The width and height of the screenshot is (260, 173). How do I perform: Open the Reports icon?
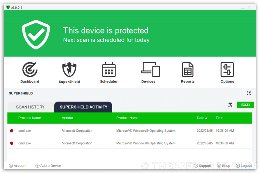pos(188,69)
